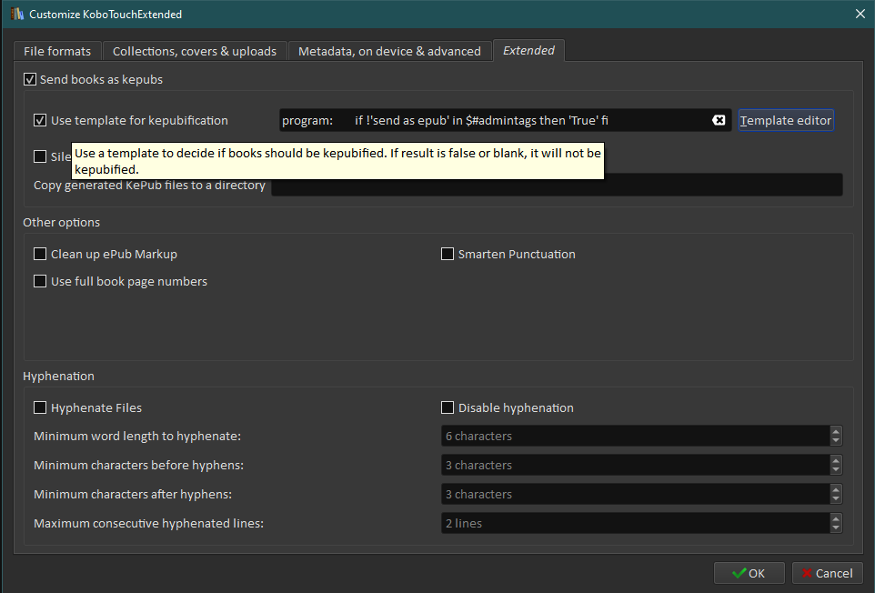The height and width of the screenshot is (593, 875).
Task: Disable Use template for kepubification
Action: (x=40, y=120)
